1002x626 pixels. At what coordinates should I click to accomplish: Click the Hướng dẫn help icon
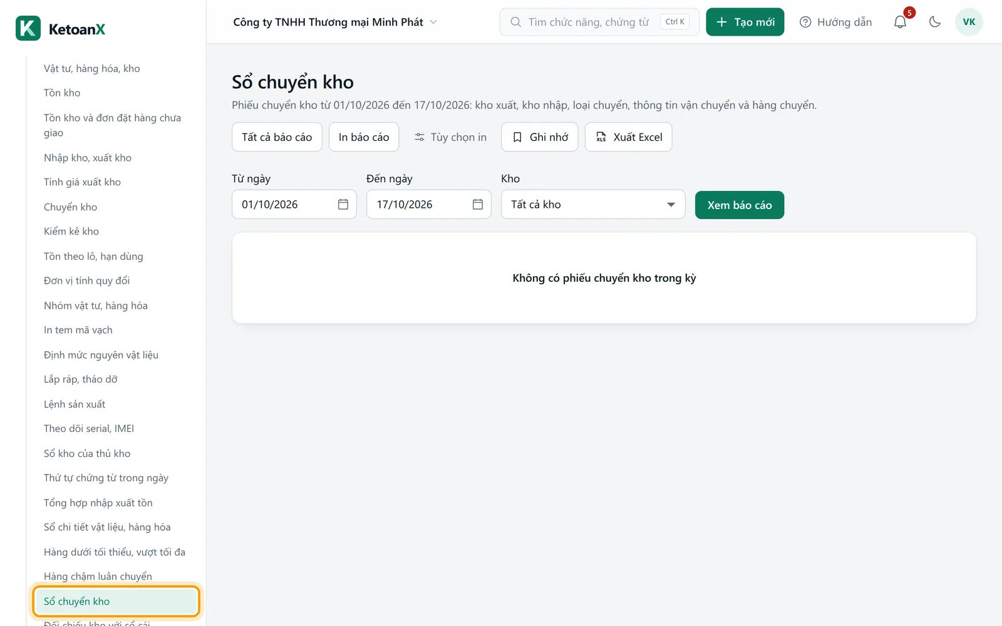[805, 22]
